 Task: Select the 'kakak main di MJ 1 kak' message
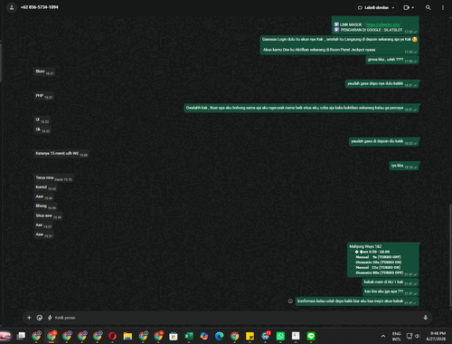(x=391, y=282)
